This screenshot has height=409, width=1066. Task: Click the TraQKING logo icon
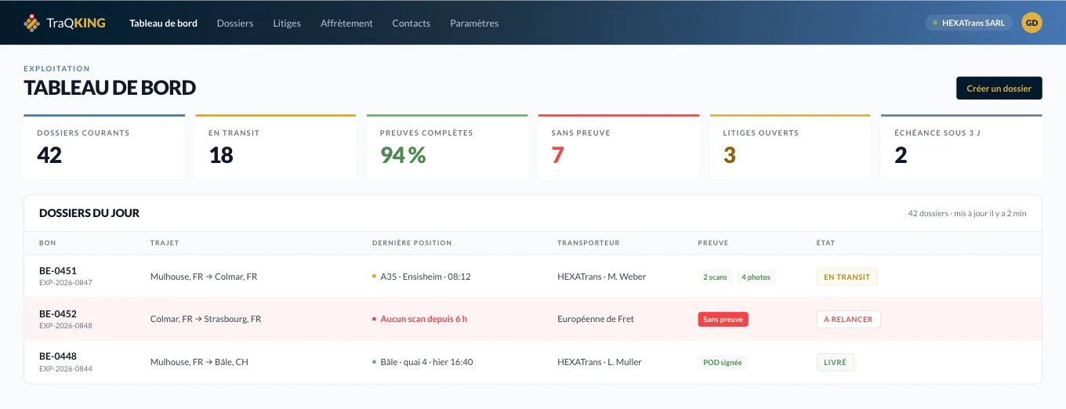pyautogui.click(x=31, y=23)
